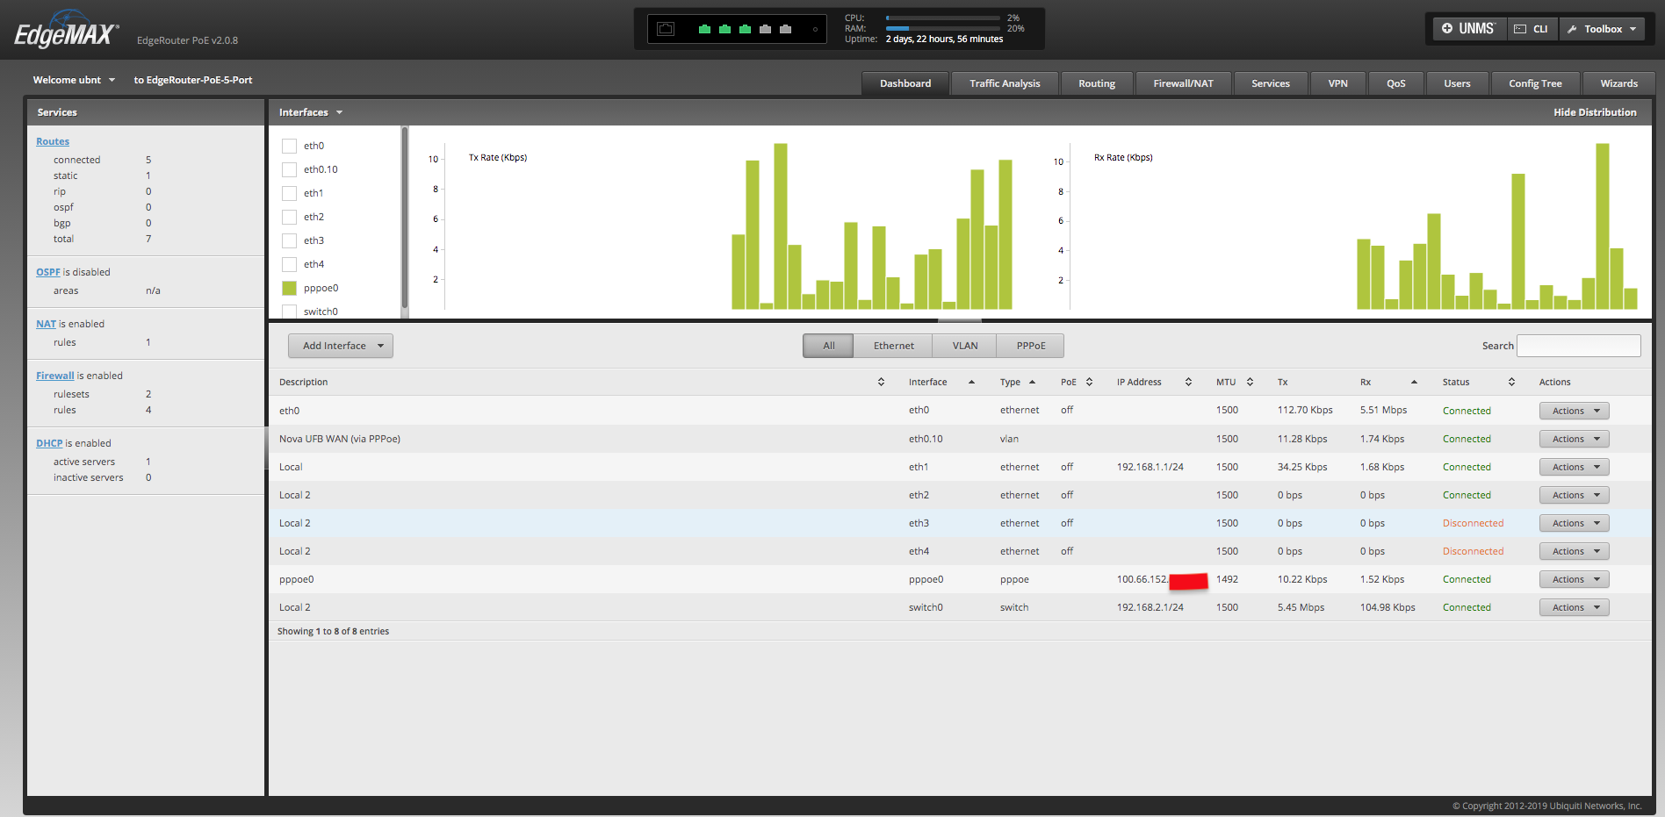Open Actions menu for switch0 row
1665x817 pixels.
[x=1574, y=607]
